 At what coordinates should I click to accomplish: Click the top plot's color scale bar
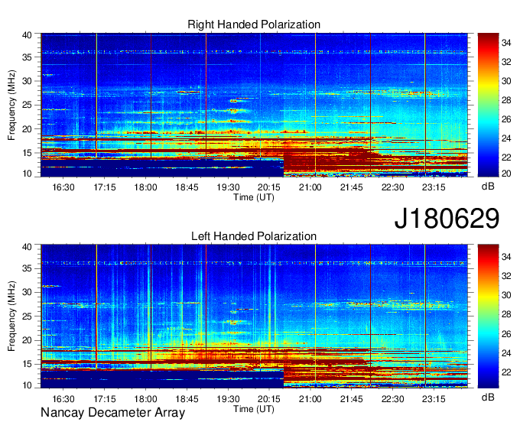point(488,105)
